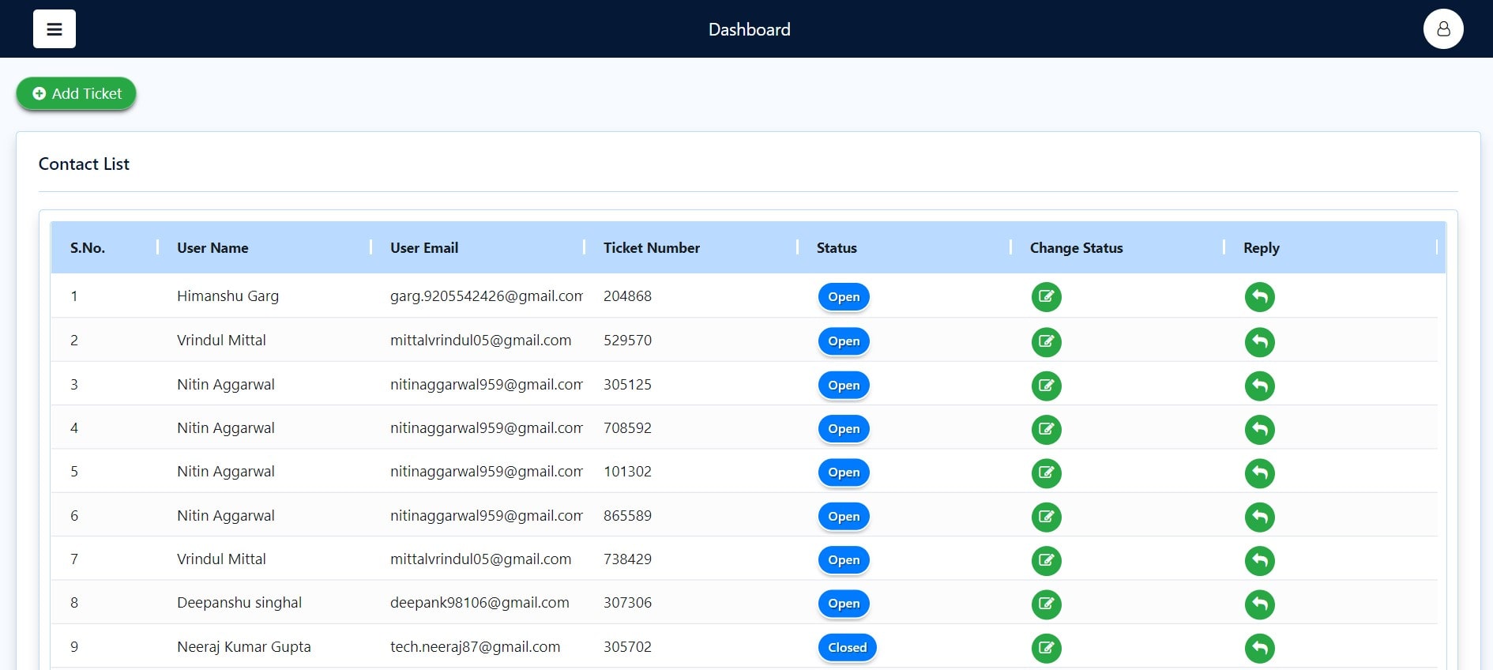Click Open status badge for ticket 865589
Screen dimensions: 1493x670
(x=844, y=517)
